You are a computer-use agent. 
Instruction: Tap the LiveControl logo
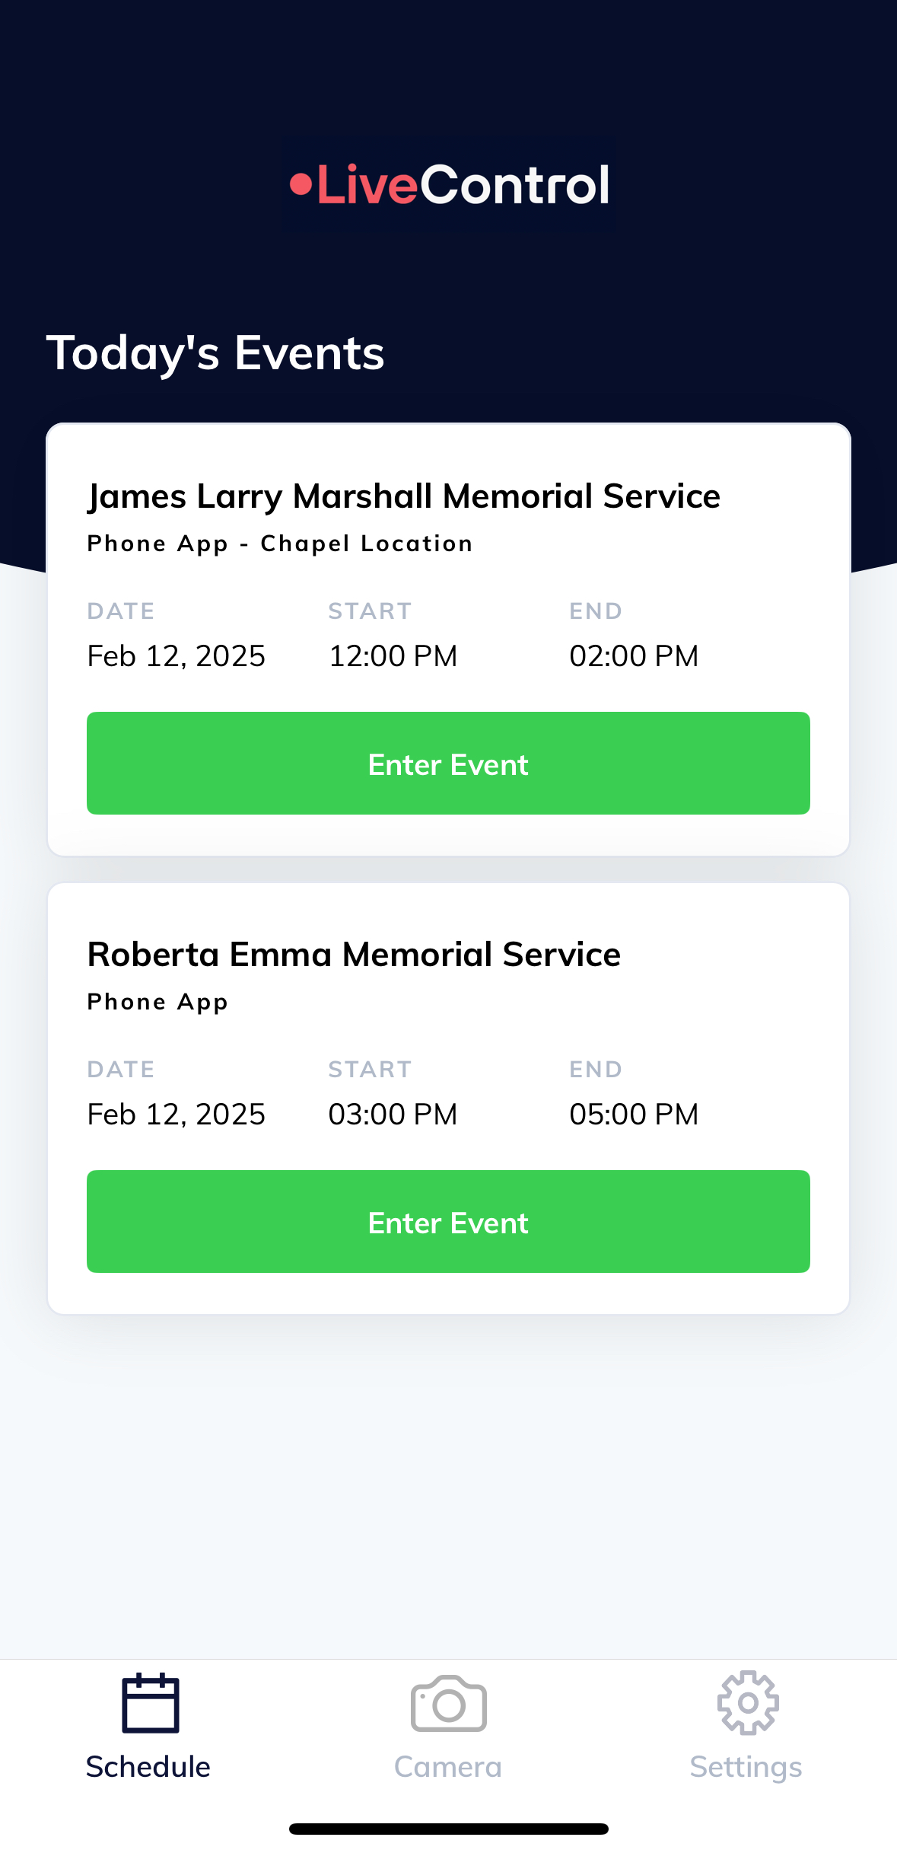pos(449,185)
